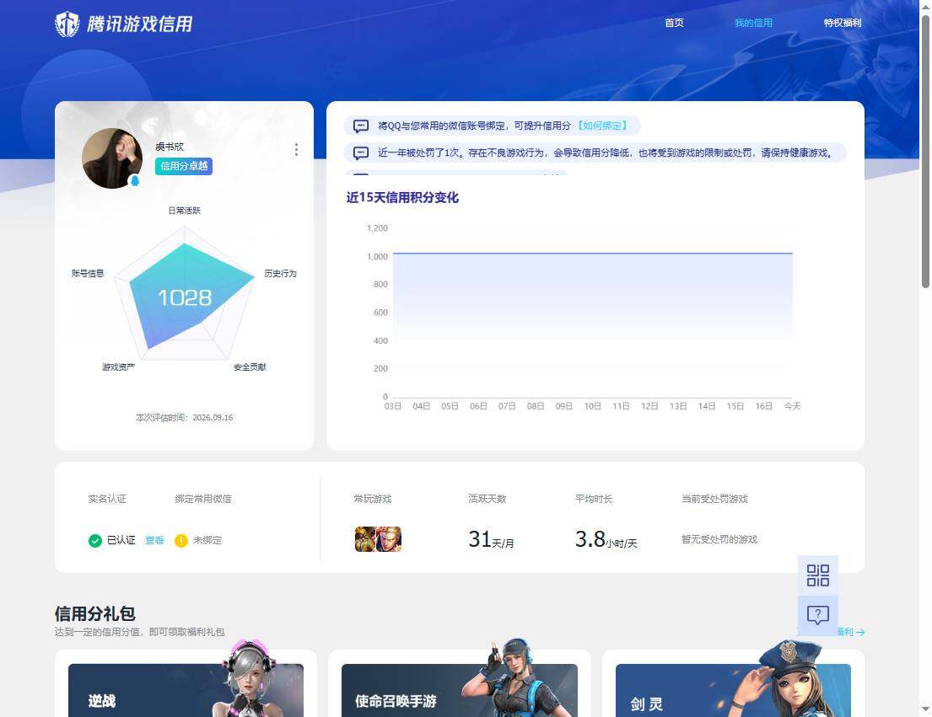The height and width of the screenshot is (717, 932).
Task: Click the 3.8小时/天 average duration value
Action: [x=606, y=539]
